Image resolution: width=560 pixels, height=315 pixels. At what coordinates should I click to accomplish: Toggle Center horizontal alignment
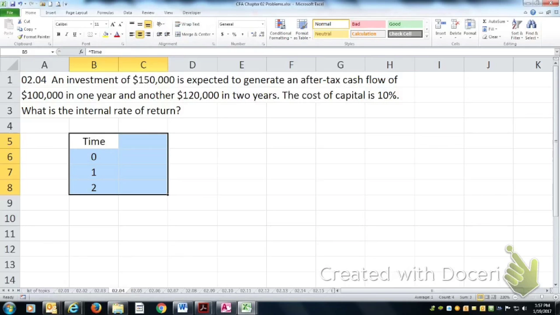140,34
